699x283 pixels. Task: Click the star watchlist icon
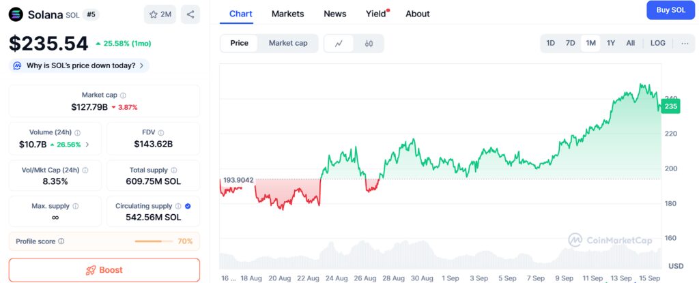coord(154,14)
